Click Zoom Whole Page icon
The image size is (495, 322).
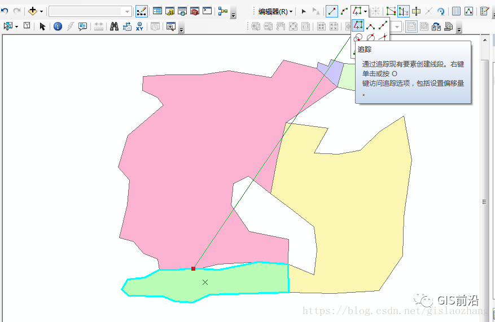coord(294,27)
